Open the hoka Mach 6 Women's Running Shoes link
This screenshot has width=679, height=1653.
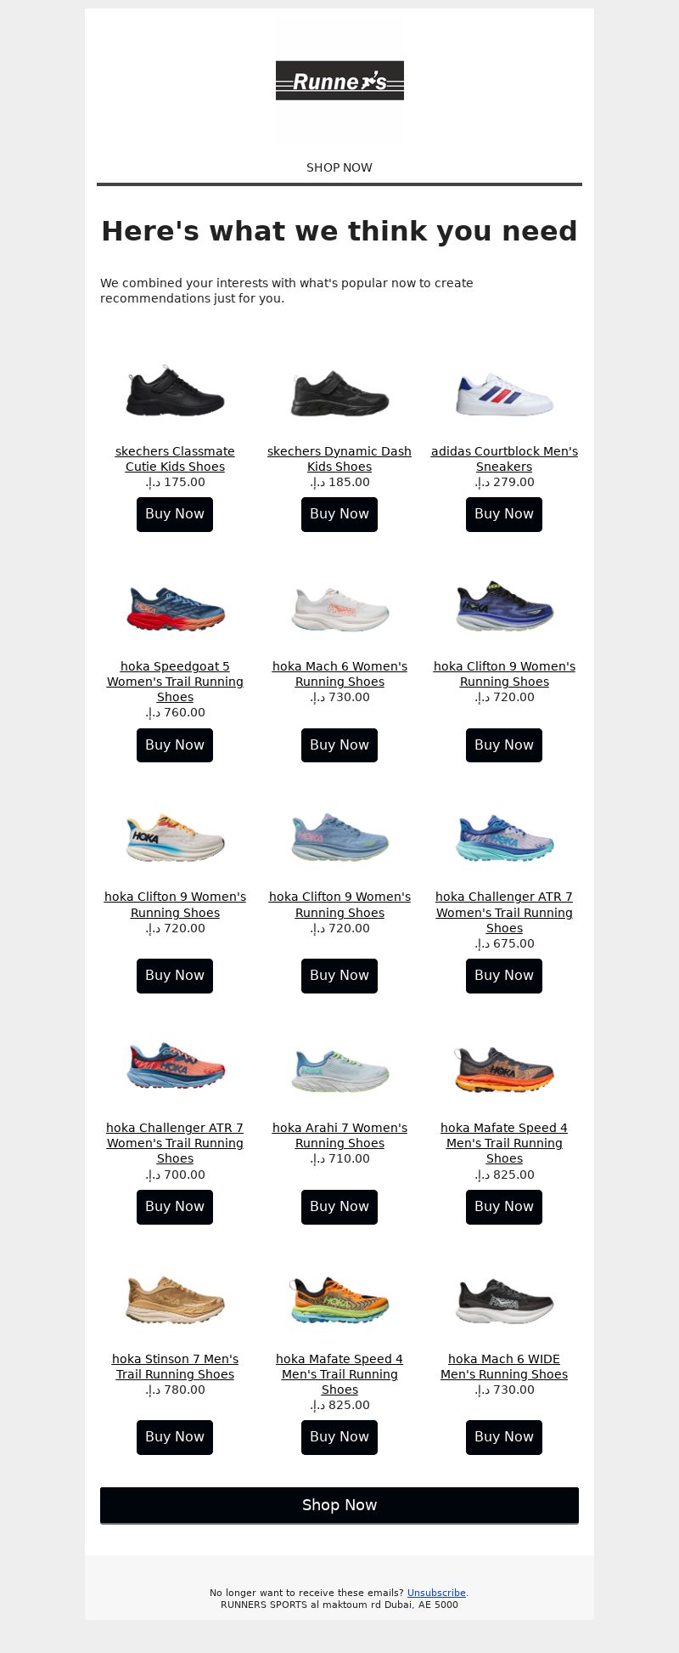339,674
